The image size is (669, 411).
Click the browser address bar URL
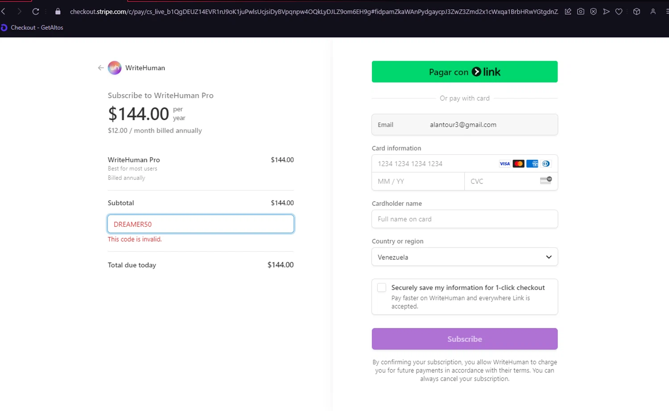(314, 12)
